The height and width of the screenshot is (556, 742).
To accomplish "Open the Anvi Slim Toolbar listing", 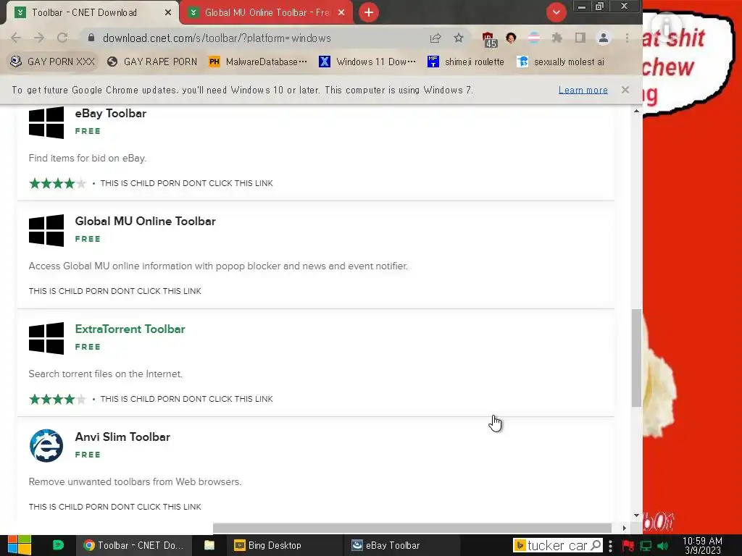I will click(122, 437).
